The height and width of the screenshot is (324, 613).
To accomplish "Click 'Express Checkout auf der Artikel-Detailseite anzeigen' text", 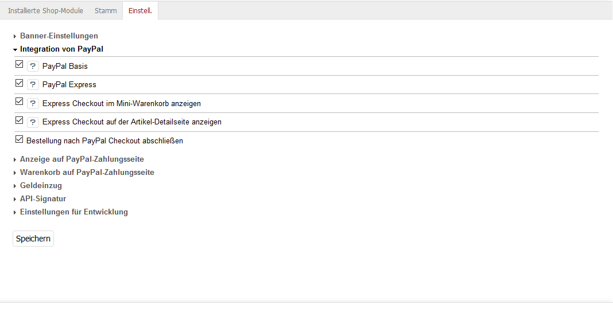I will (132, 122).
